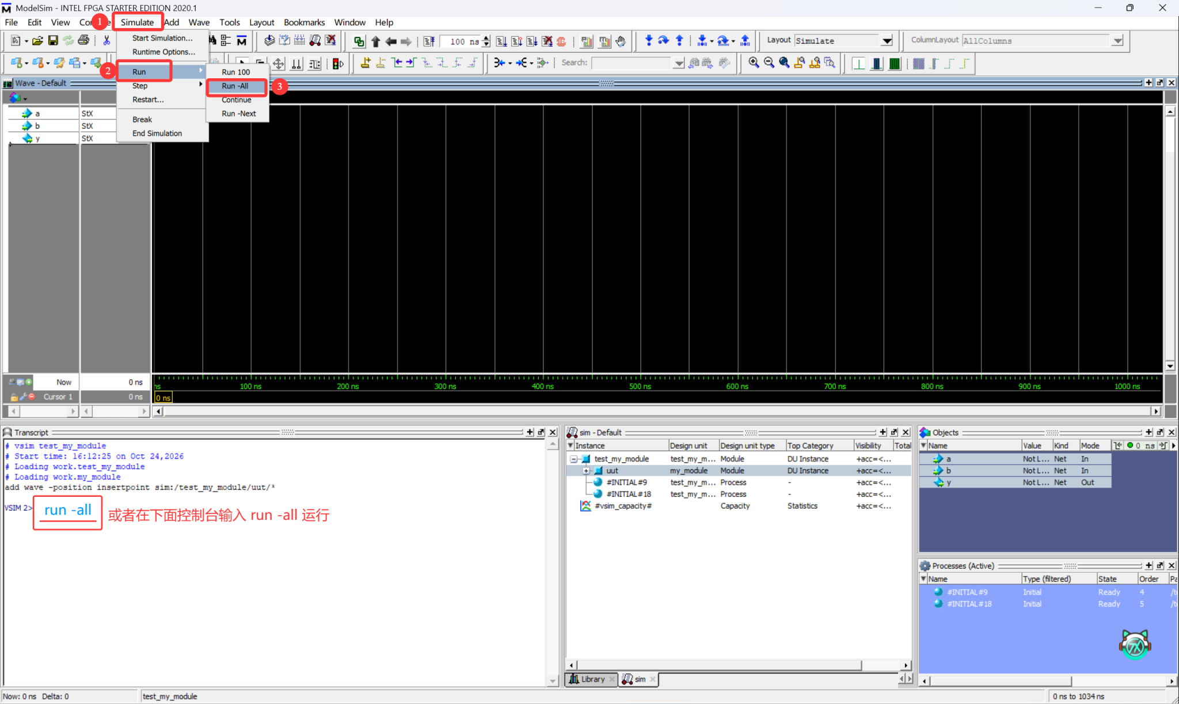Open the Wave menu in menu bar
Image resolution: width=1179 pixels, height=704 pixels.
[x=199, y=22]
